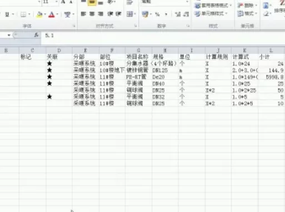285x212 pixels.
Task: Center cell text horizontally
Action: 92,14
